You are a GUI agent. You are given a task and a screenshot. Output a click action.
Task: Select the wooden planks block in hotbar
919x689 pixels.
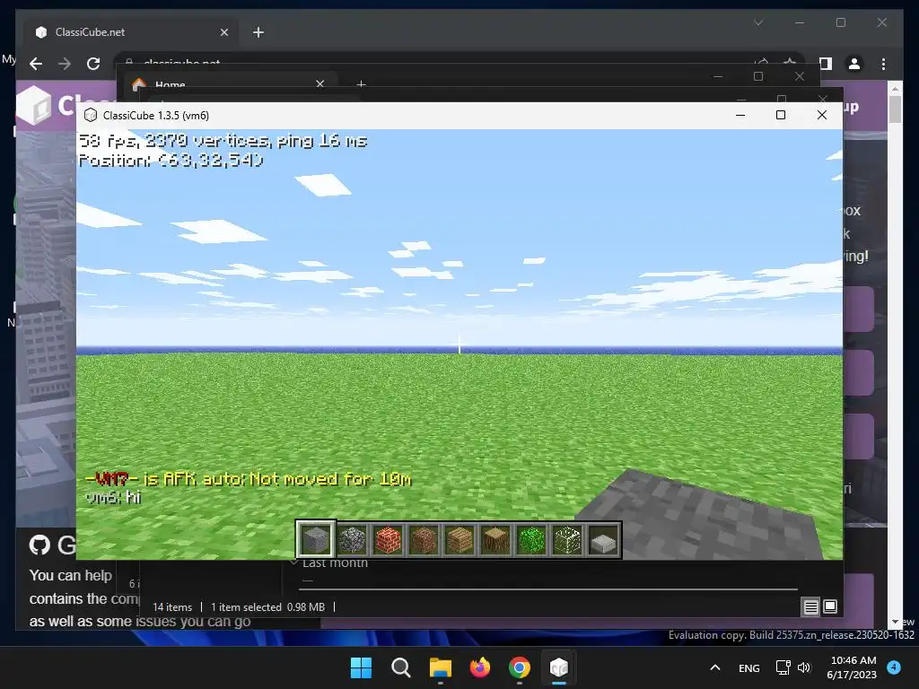coord(459,539)
